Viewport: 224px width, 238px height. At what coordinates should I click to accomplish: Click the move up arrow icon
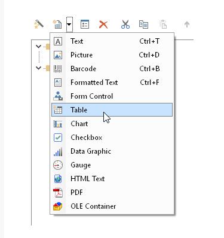(x=187, y=25)
